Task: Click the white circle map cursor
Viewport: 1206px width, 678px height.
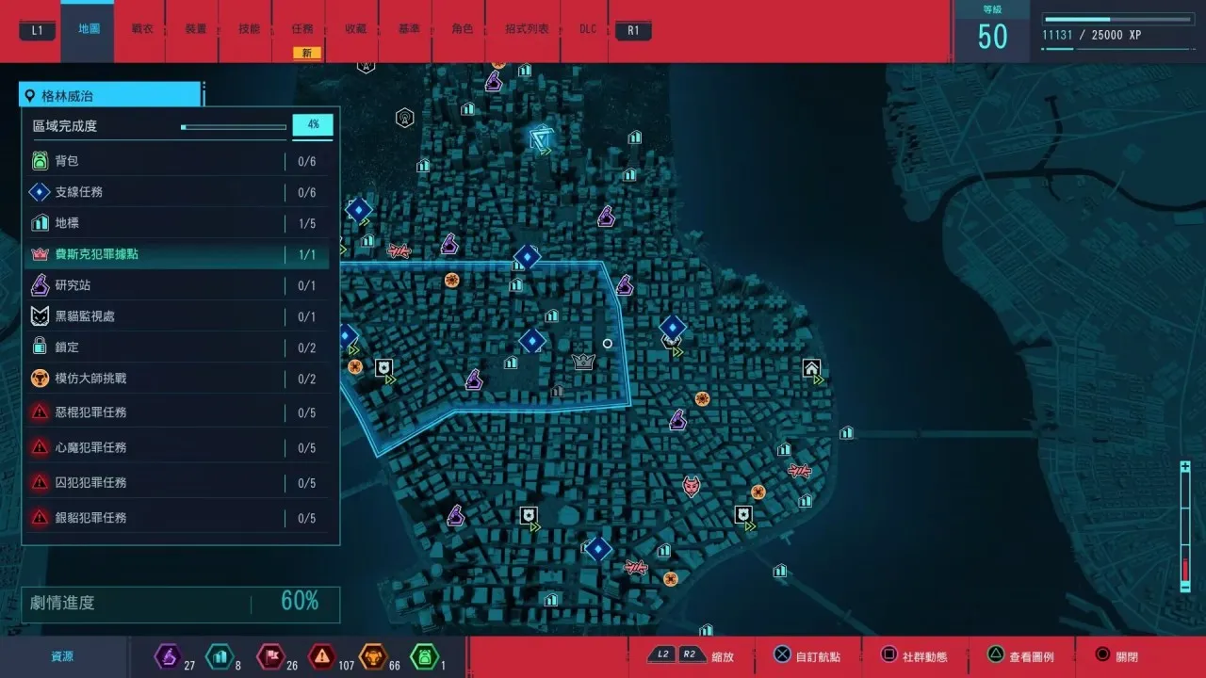Action: tap(608, 344)
